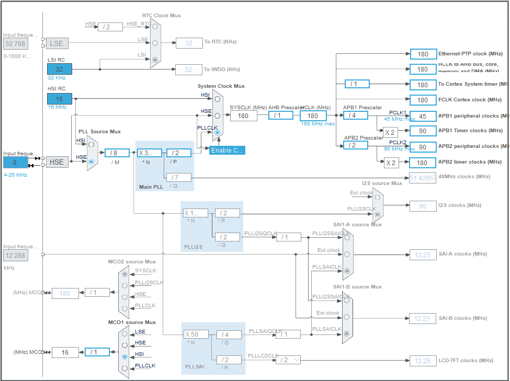Open the Cortex System timer divider dropdown
This screenshot has width=510, height=381.
tap(357, 84)
